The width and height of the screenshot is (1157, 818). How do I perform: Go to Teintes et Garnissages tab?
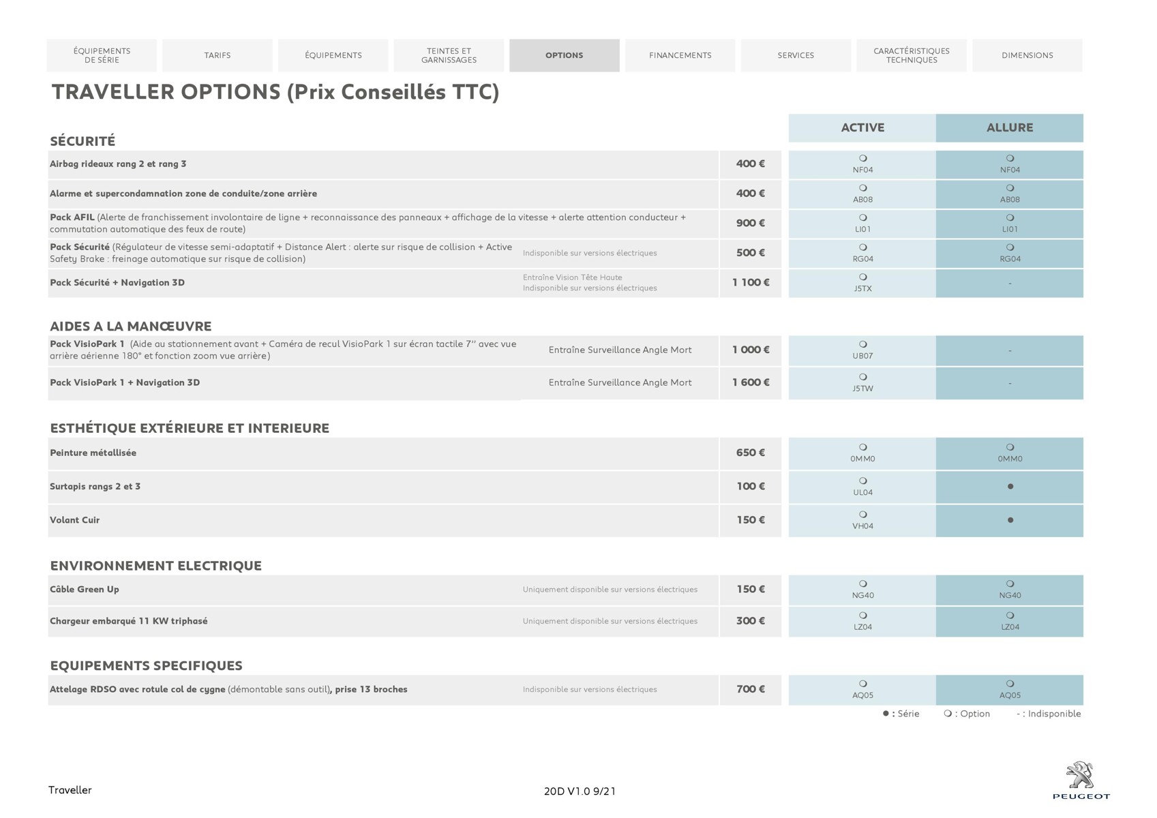tap(449, 55)
